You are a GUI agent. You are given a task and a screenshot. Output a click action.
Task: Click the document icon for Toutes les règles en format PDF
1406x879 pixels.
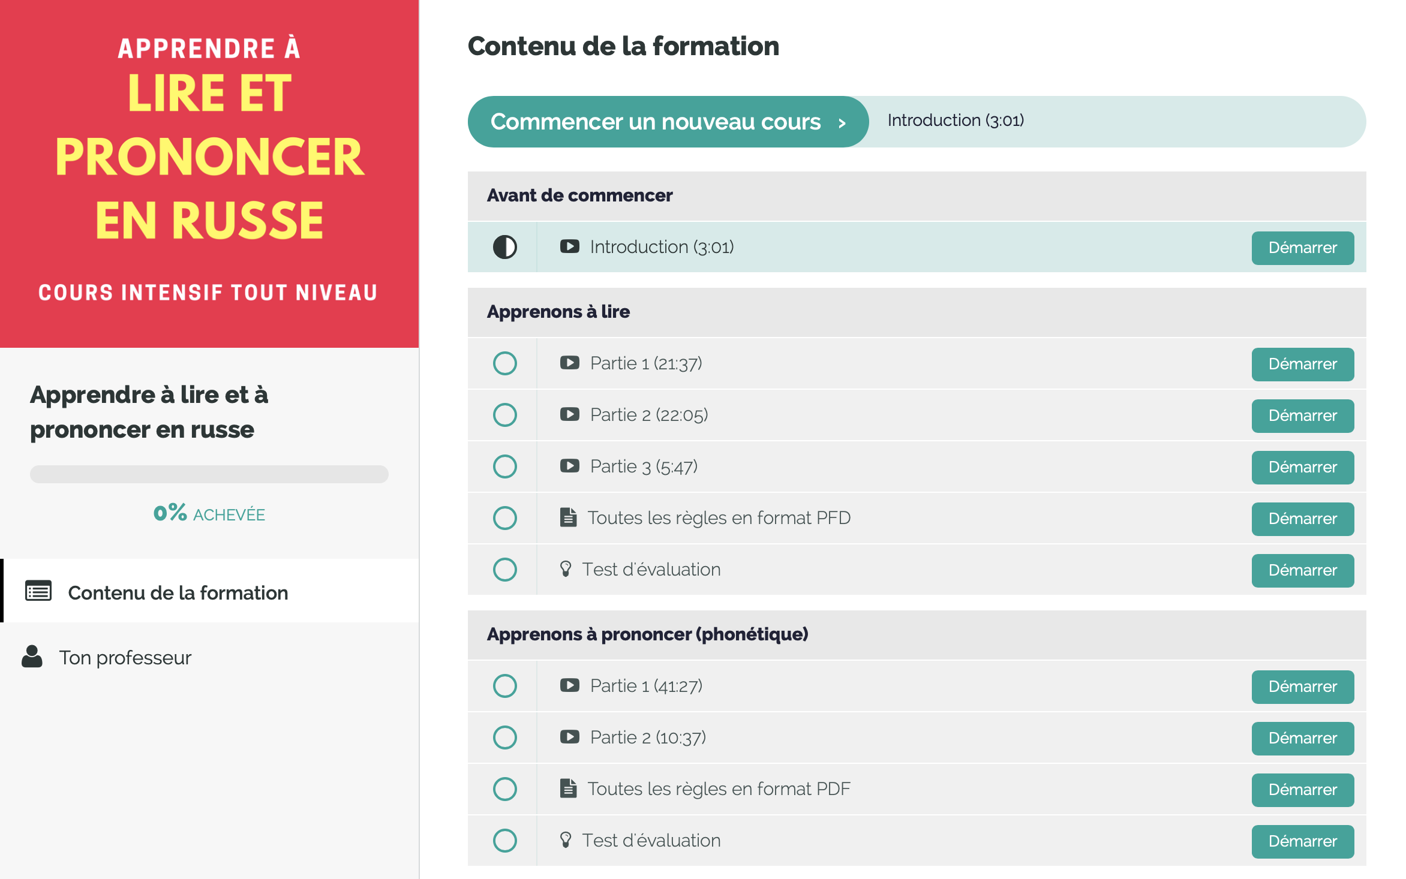tap(568, 788)
